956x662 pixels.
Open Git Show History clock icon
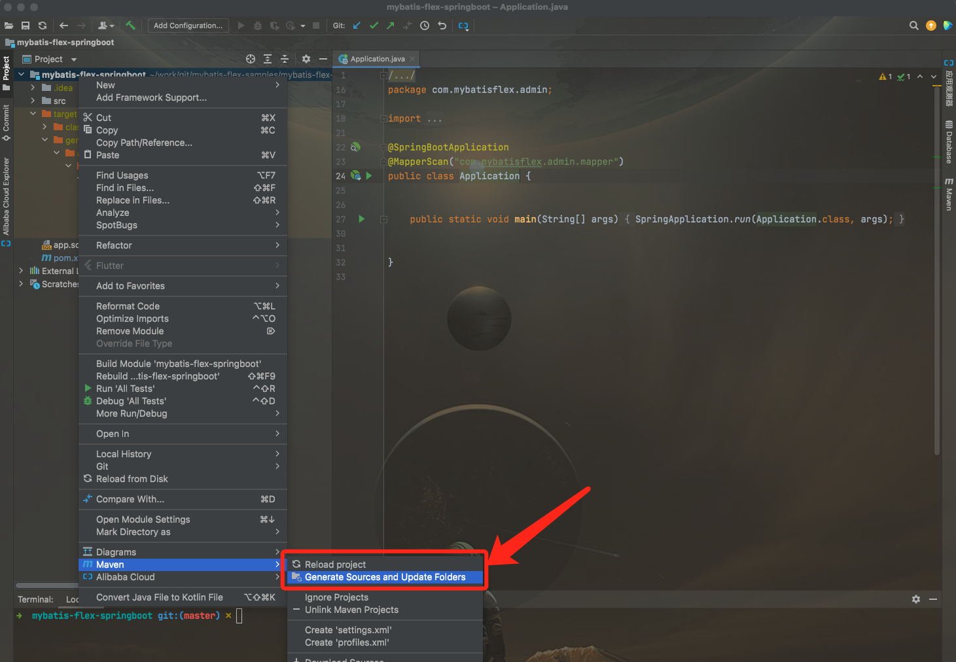pos(425,26)
